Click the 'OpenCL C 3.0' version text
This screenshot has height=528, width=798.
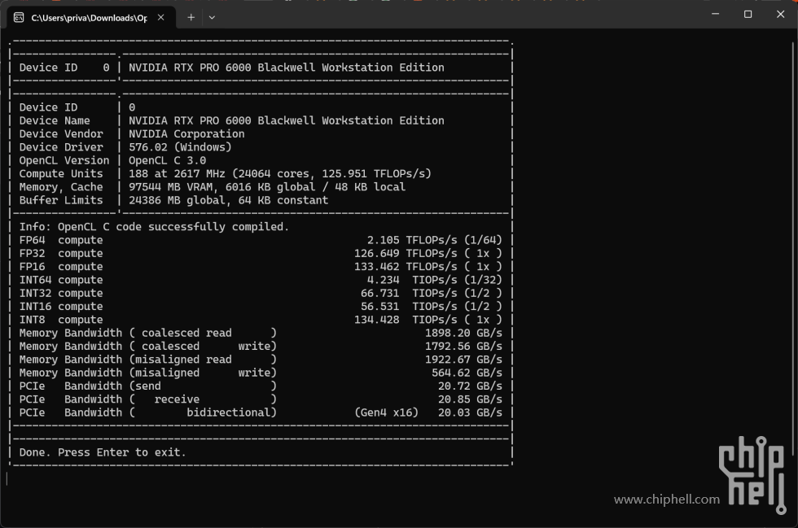click(x=167, y=160)
